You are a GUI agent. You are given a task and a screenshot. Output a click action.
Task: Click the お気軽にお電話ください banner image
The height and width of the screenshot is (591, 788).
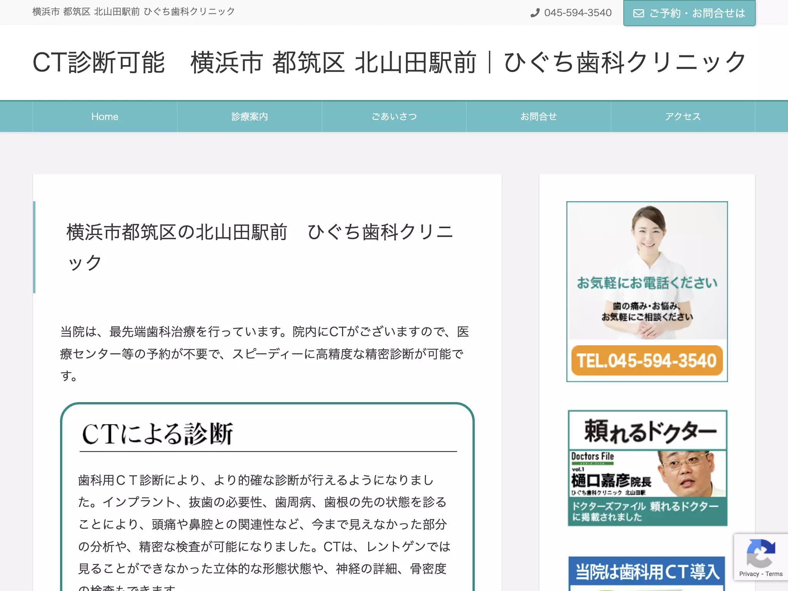click(x=647, y=291)
